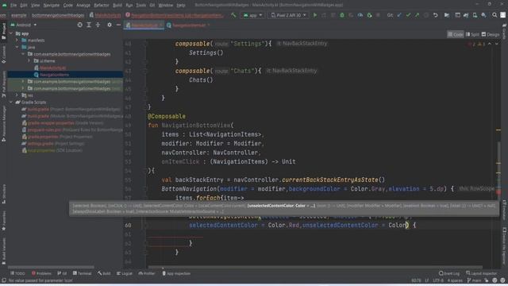
Task: Open the Refactor menu
Action: pos(102,6)
